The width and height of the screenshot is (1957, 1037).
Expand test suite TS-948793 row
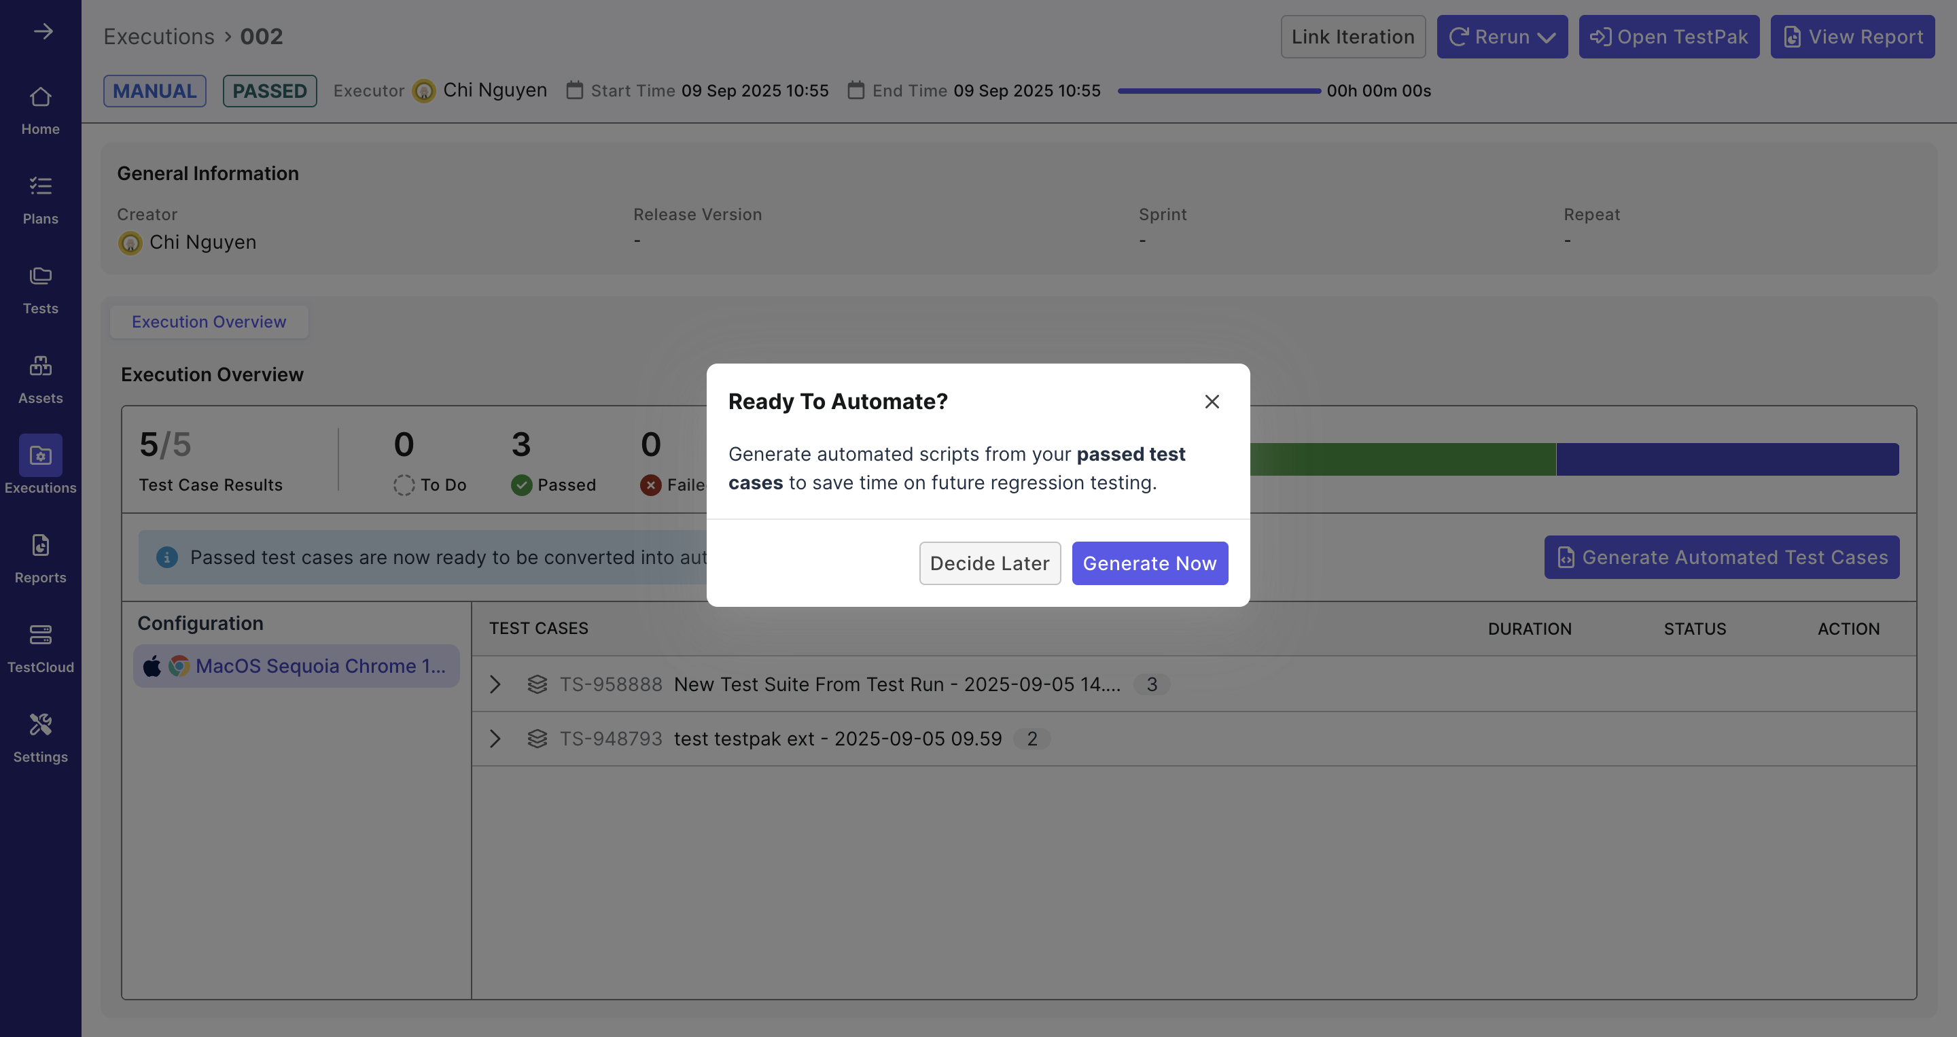click(495, 739)
